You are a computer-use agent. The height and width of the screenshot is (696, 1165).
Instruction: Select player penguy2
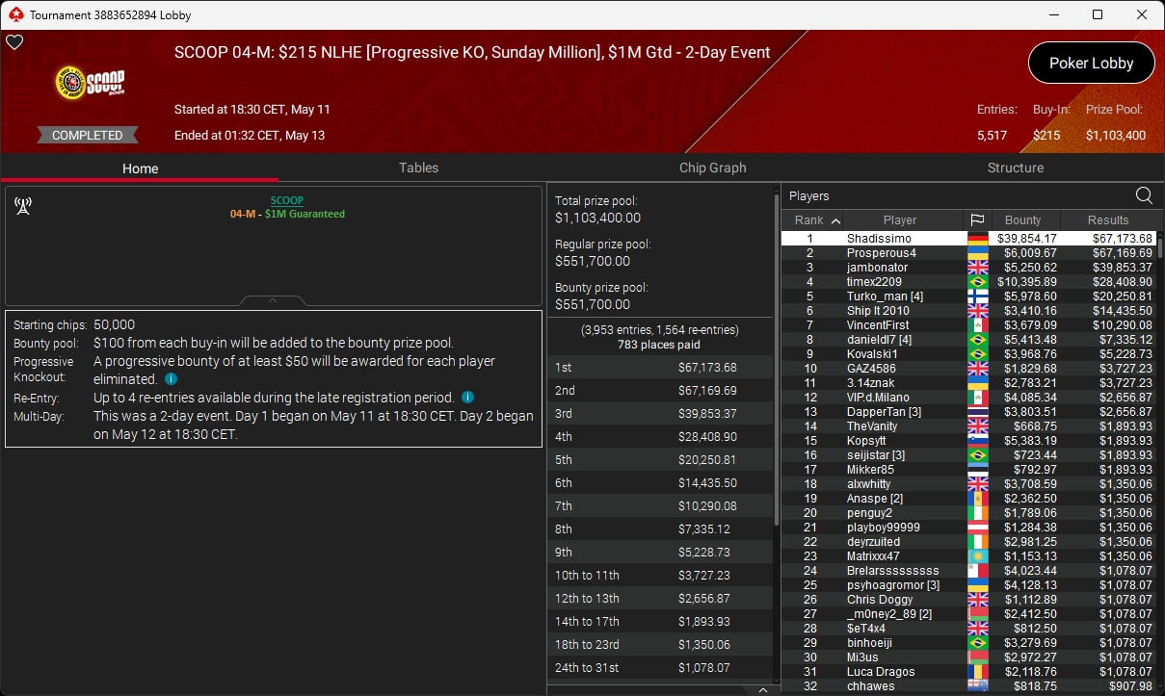tap(869, 513)
